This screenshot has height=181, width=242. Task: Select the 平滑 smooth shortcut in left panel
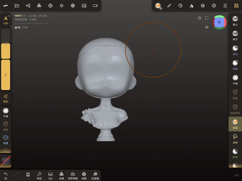point(6,112)
